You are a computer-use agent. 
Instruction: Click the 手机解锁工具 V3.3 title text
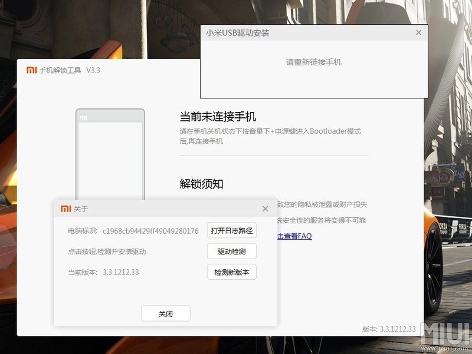coord(70,70)
